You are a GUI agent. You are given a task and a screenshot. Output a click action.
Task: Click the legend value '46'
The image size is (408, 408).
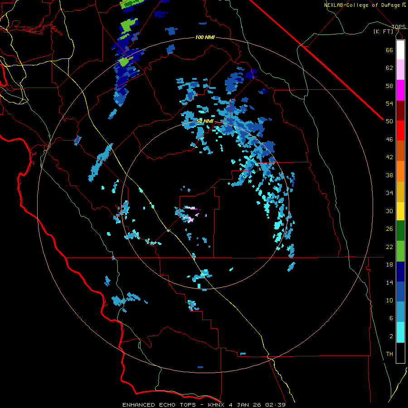tap(389, 140)
